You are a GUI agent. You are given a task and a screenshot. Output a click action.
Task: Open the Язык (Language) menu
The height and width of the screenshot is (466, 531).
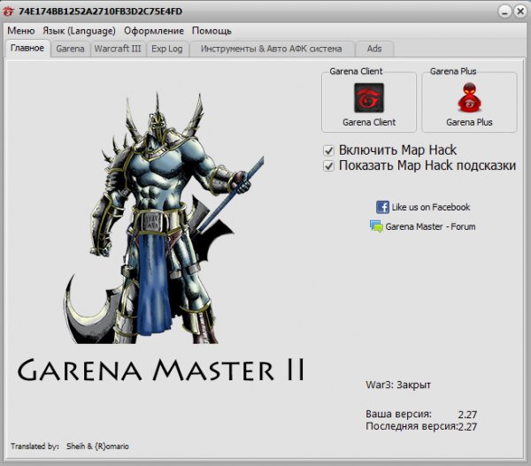[x=79, y=31]
